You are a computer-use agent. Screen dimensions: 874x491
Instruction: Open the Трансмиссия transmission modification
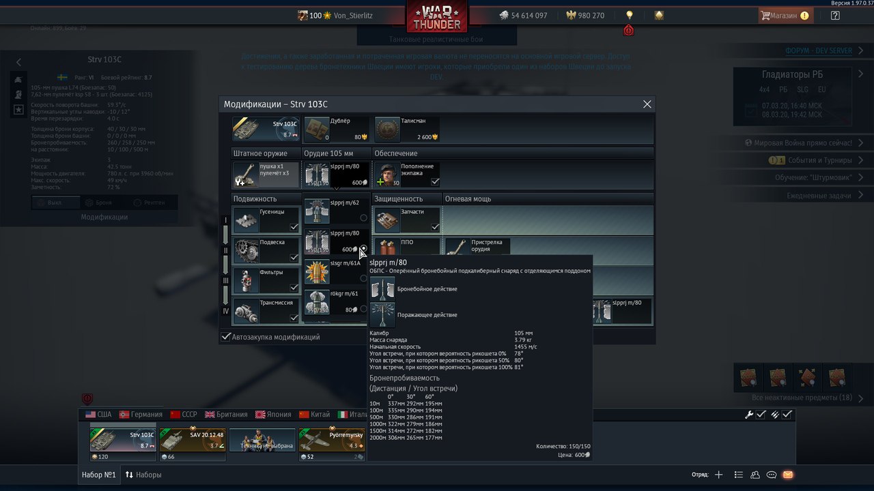(x=266, y=311)
